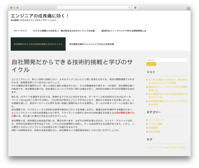Open menu item 自社開発企業のナレッジシェア文化と成長支援

click(x=92, y=44)
